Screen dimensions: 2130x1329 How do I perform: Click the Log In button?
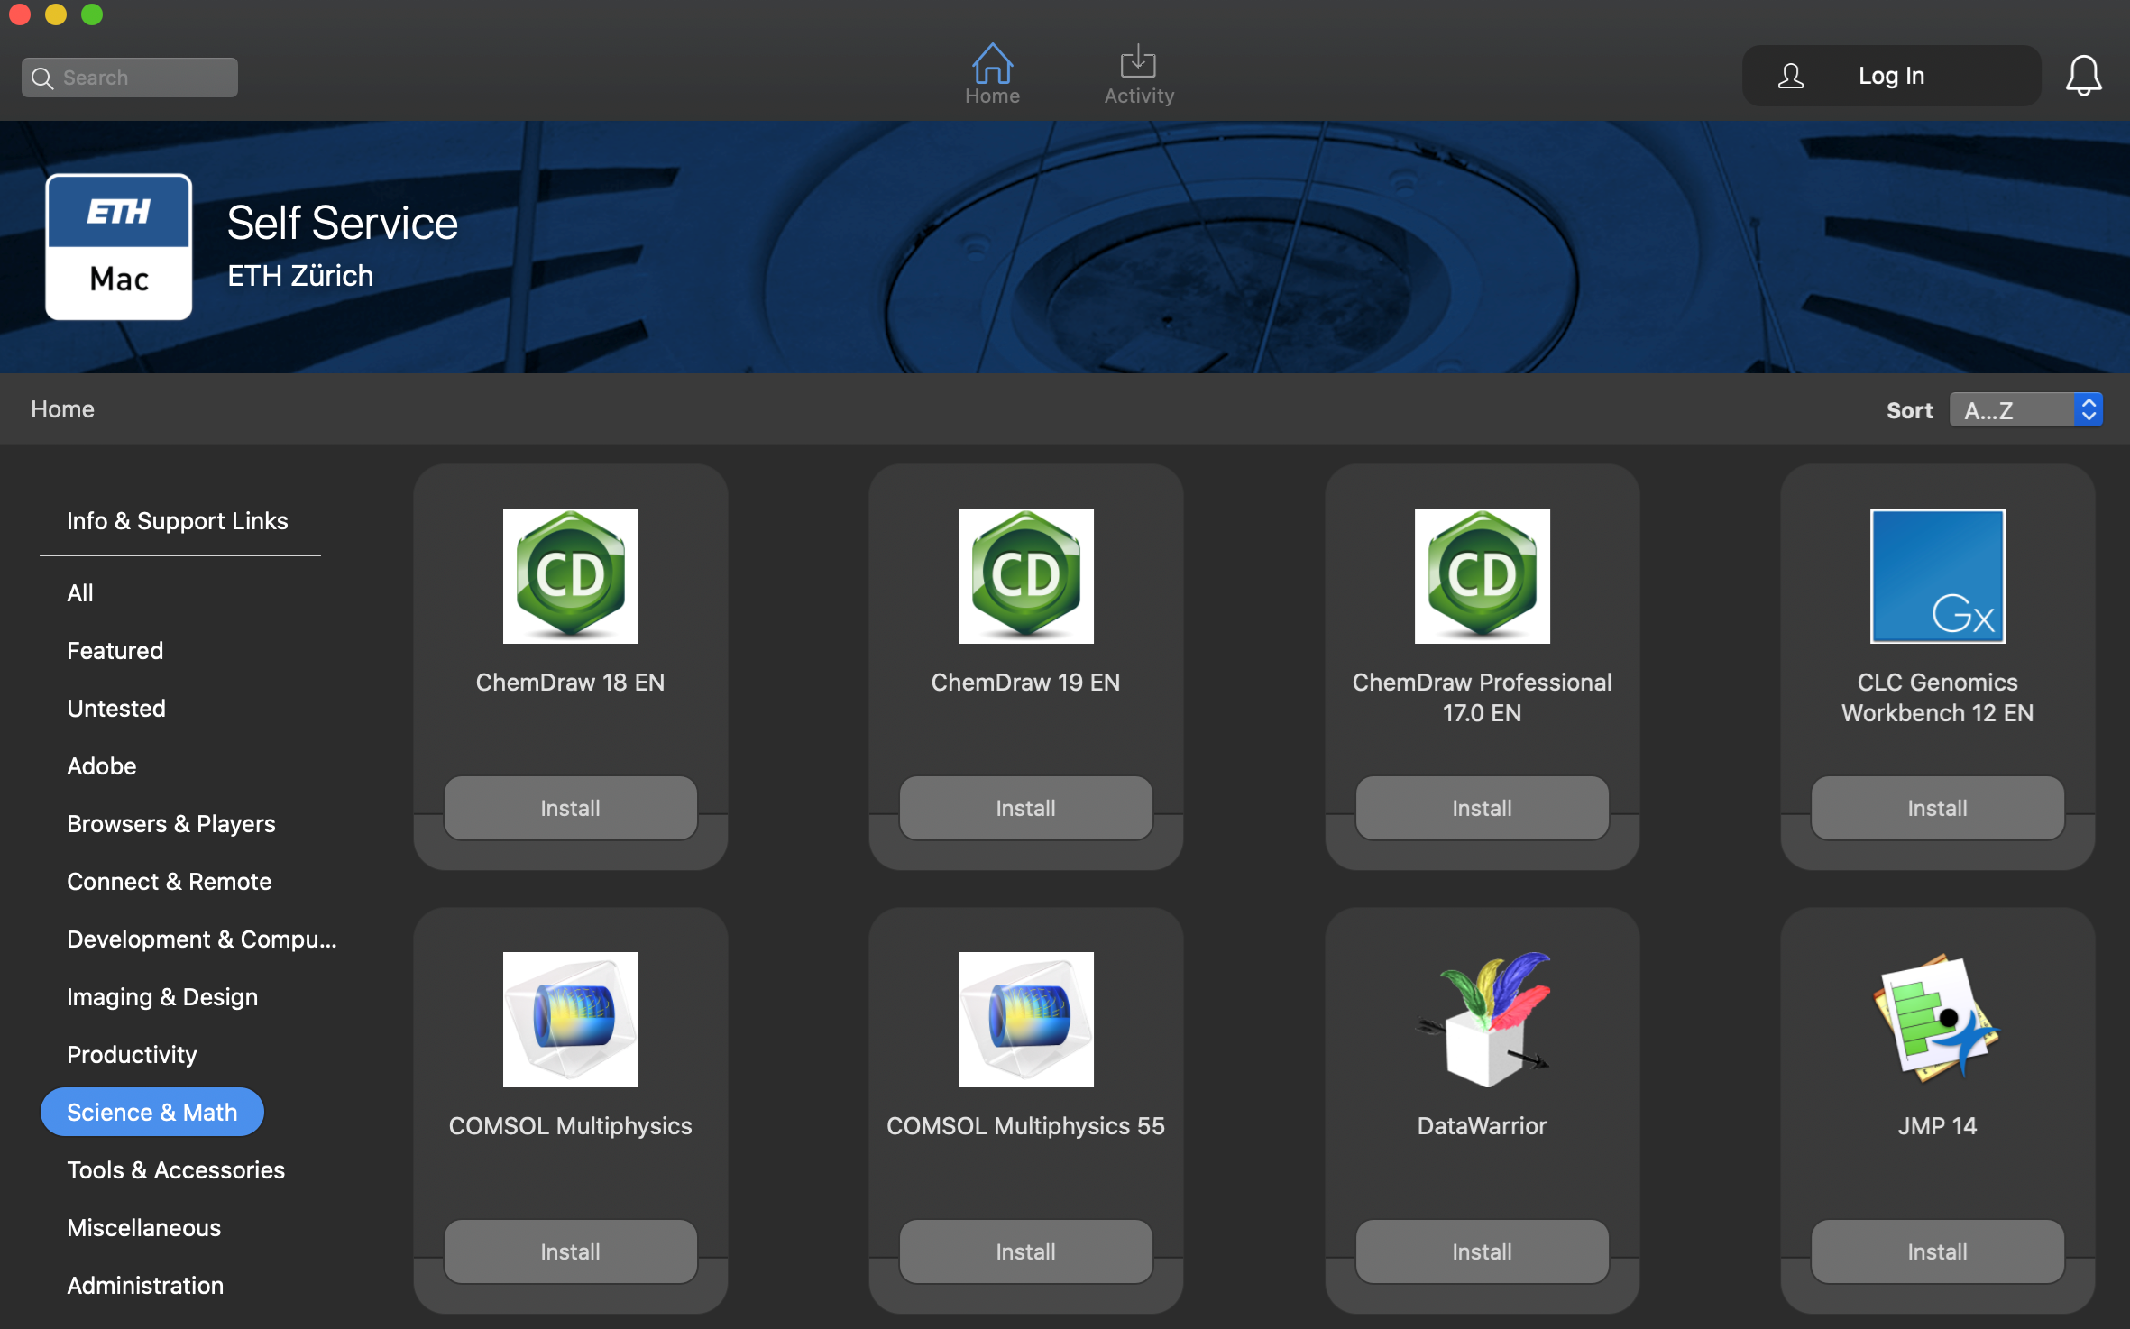1892,76
